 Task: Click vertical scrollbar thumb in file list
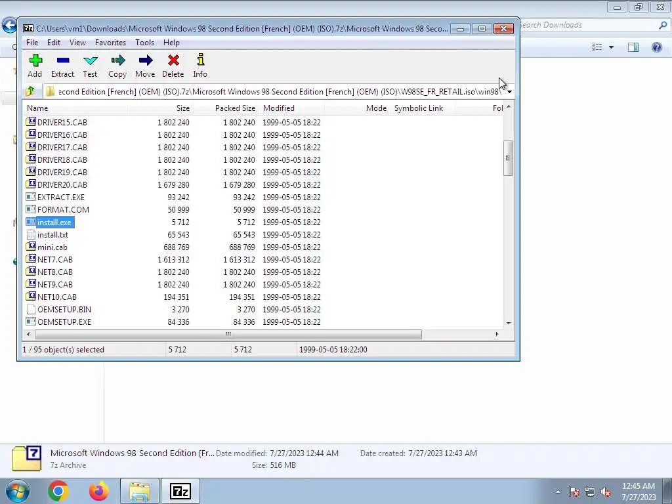tap(509, 158)
